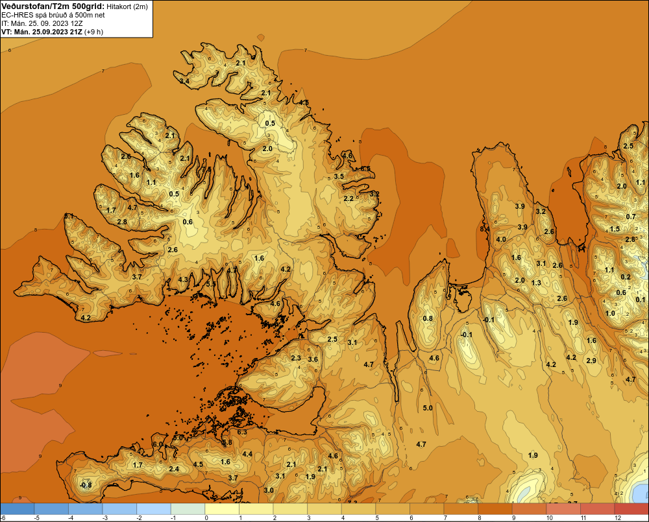Select the 'EC-HRES spá brúuð á 500m net' line
Viewport: 649px width, 522px height.
pyautogui.click(x=53, y=15)
